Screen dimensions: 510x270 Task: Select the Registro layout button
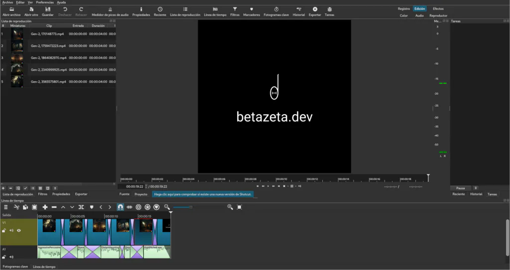click(403, 9)
